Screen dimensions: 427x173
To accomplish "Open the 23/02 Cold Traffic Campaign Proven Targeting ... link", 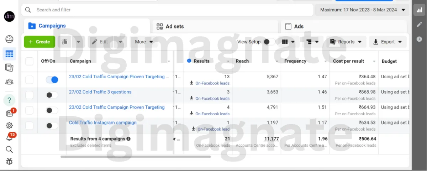I will pos(119,77).
